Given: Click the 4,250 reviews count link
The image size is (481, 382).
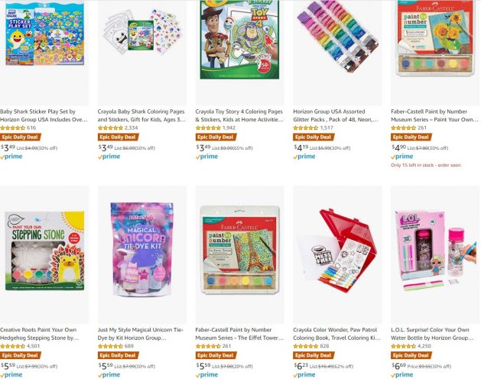Looking at the screenshot, I should pyautogui.click(x=424, y=346).
